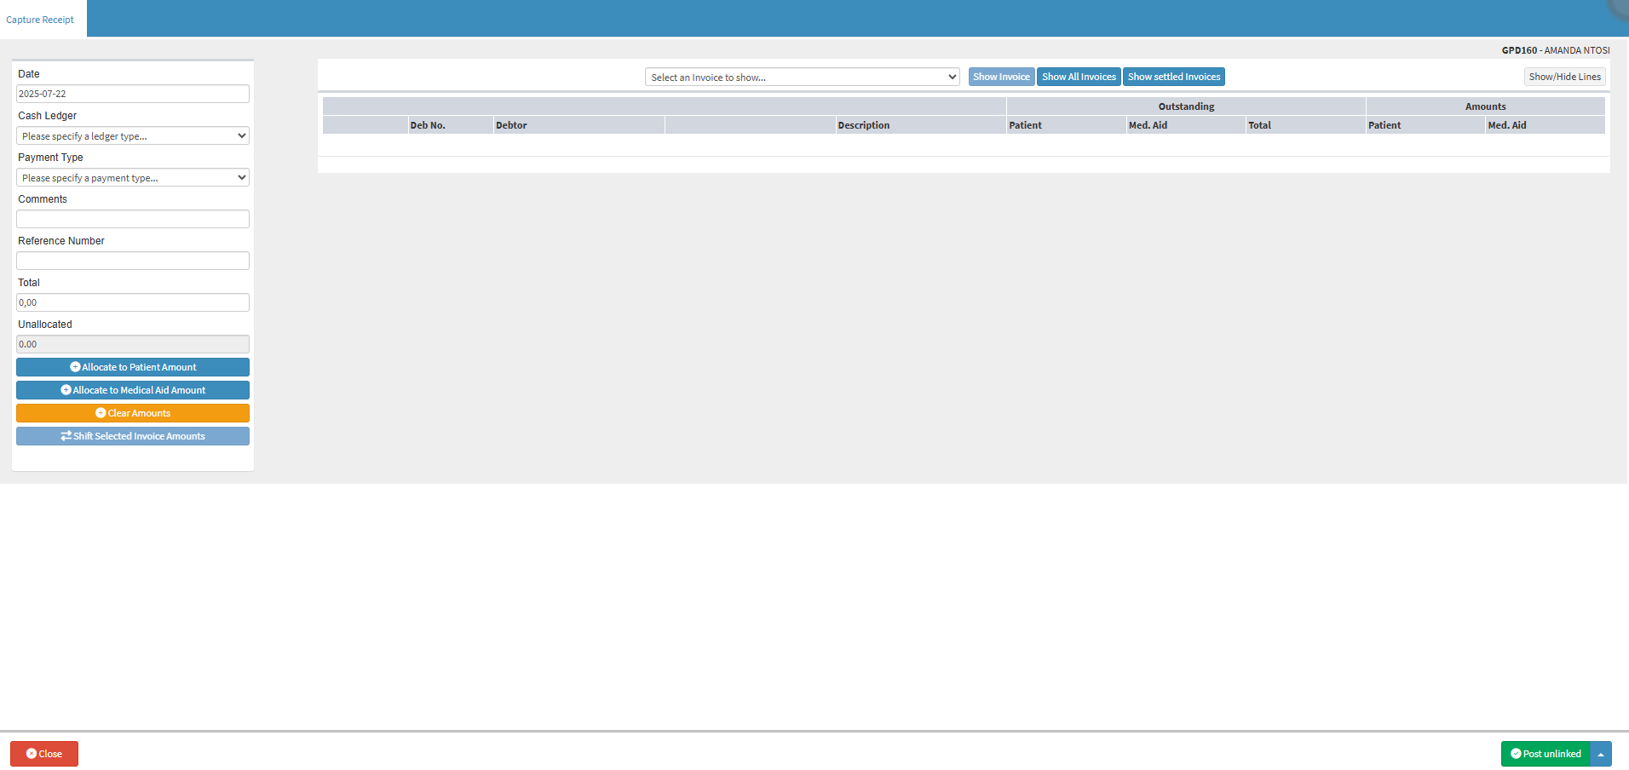The width and height of the screenshot is (1629, 770).
Task: Open the Select an Invoice dropdown
Action: point(803,77)
